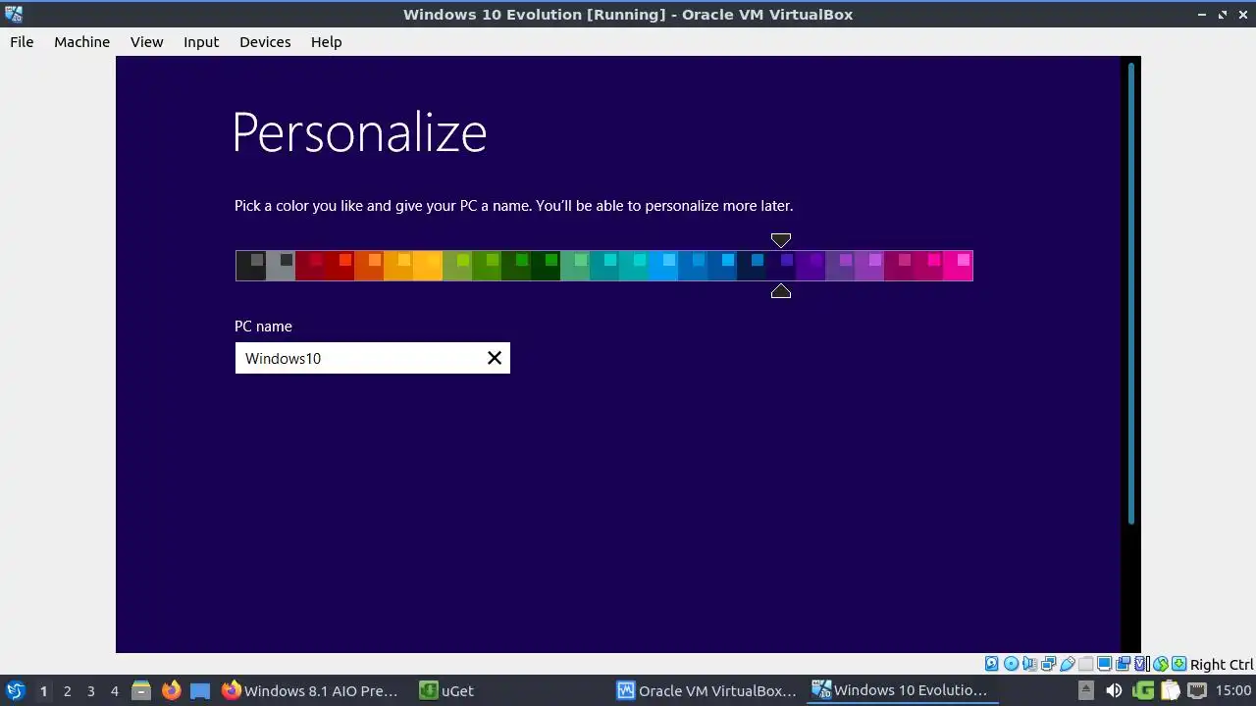Click the shared folders indicator icon
Viewport: 1256px width, 706px height.
[1085, 664]
